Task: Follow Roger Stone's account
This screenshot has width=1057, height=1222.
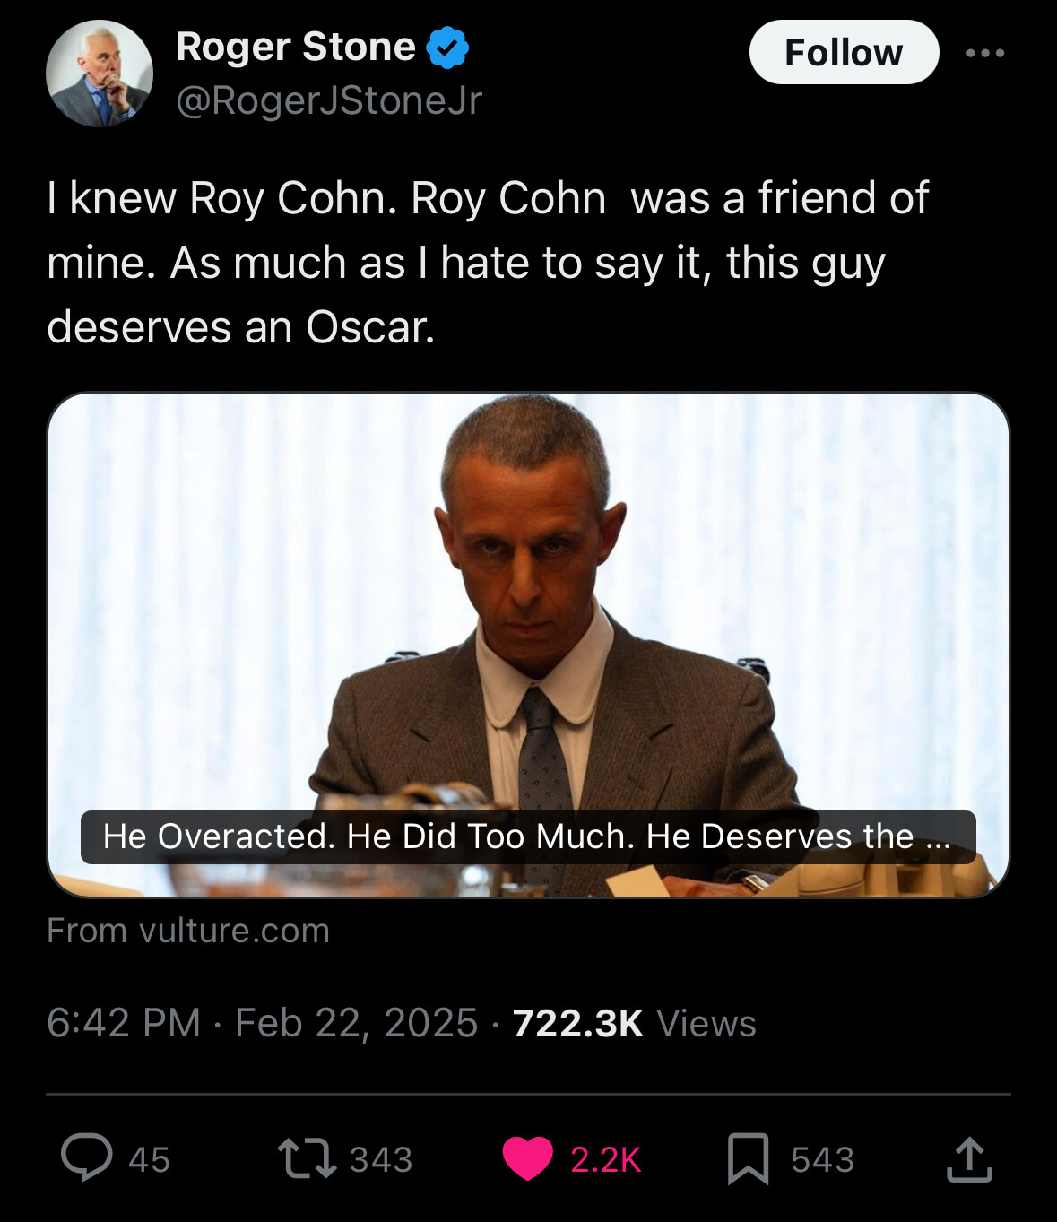Action: click(x=844, y=53)
